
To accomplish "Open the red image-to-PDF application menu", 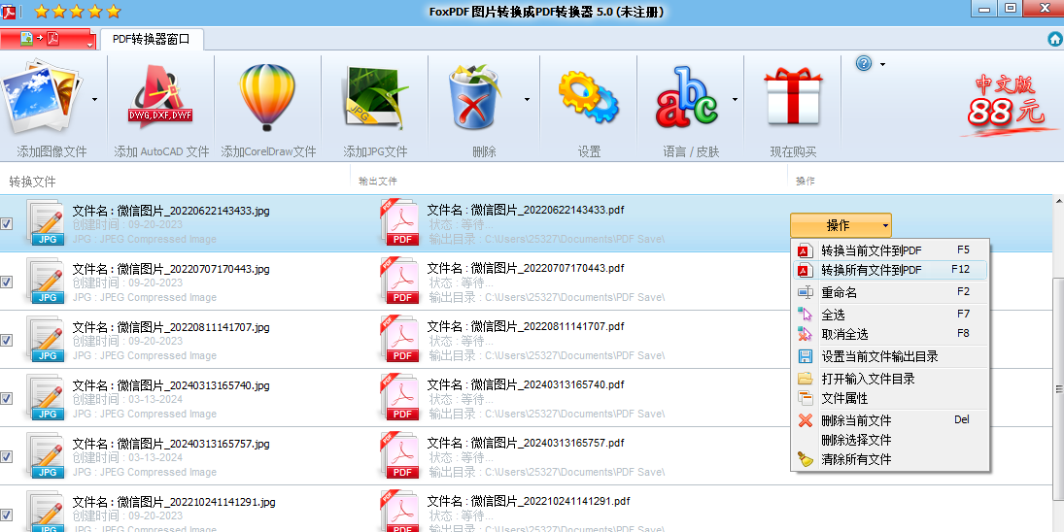I will [49, 39].
